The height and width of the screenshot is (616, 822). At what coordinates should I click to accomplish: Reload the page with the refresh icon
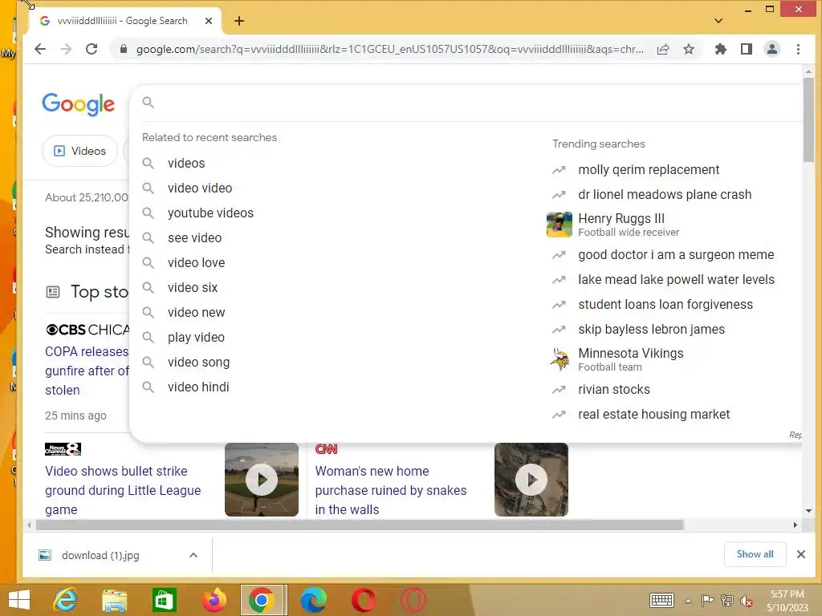pyautogui.click(x=92, y=49)
